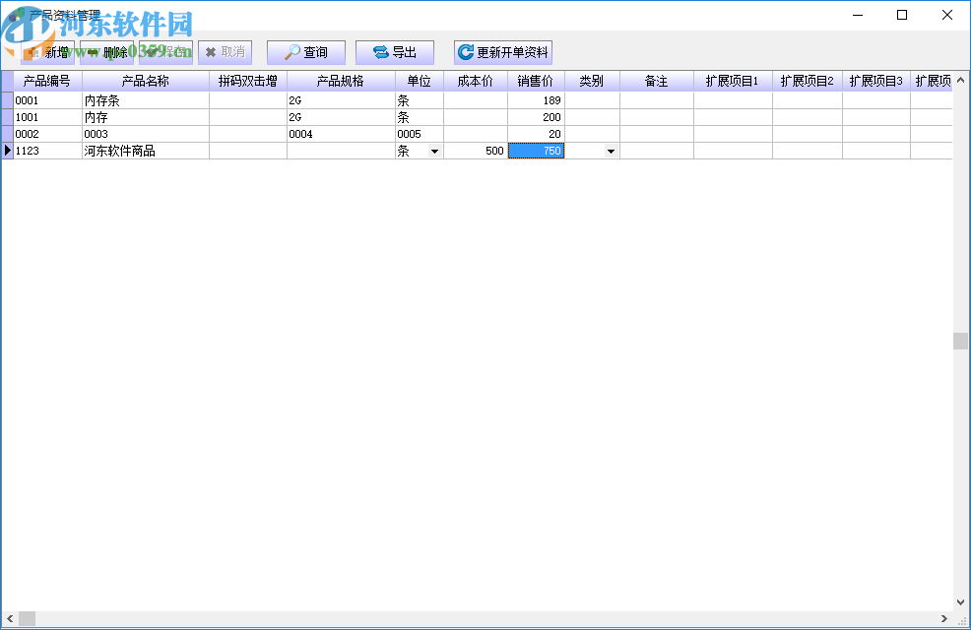Viewport: 971px width, 630px height.
Task: Click the 成本价 column header
Action: tap(476, 81)
